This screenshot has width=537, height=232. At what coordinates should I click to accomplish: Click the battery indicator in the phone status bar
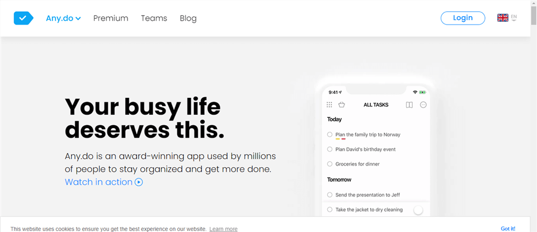tap(422, 92)
